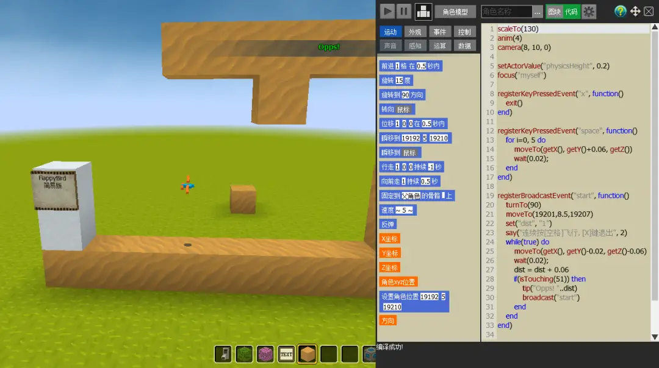The height and width of the screenshot is (368, 659).
Task: Open the 鼠标 dropdown in 转向 block
Action: 403,110
